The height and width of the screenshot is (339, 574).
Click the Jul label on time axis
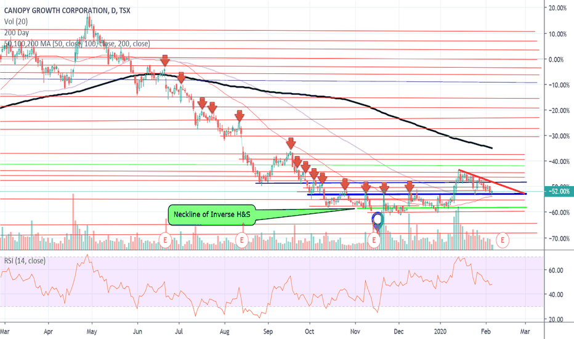click(x=179, y=332)
